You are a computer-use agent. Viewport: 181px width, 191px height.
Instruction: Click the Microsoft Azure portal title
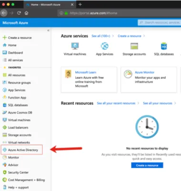tap(15, 23)
